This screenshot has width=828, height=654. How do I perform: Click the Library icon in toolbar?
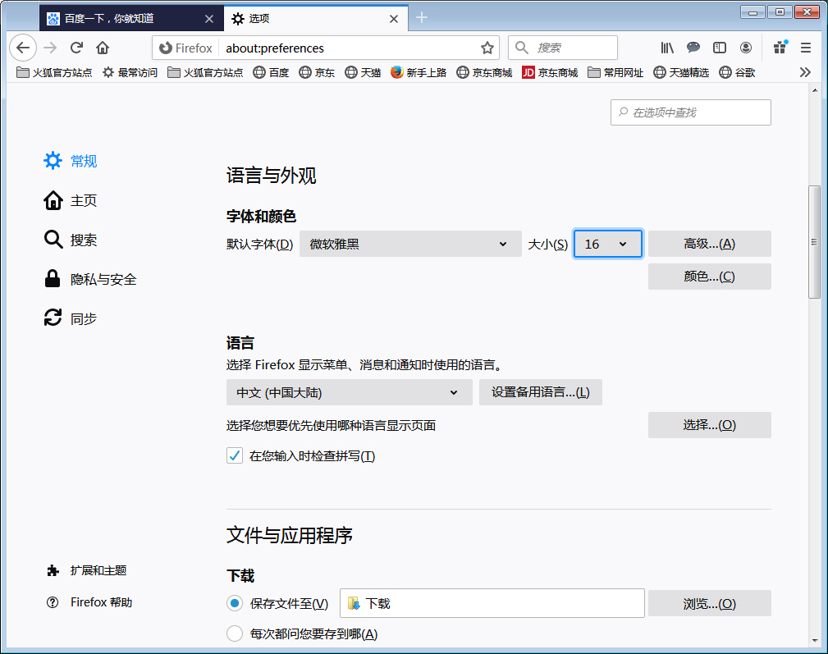666,48
